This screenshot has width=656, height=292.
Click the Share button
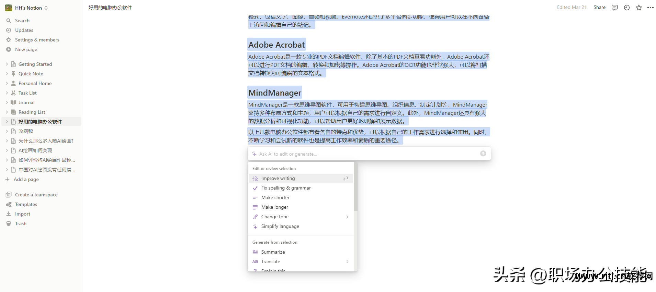(x=599, y=7)
